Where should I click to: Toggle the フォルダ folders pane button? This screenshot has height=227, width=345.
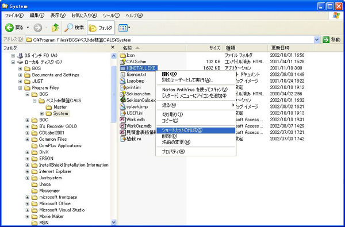[101, 28]
